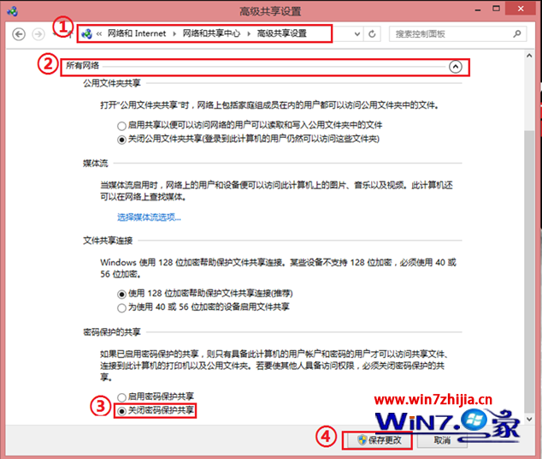Select 使用 128 位加密 radio option

[x=121, y=294]
